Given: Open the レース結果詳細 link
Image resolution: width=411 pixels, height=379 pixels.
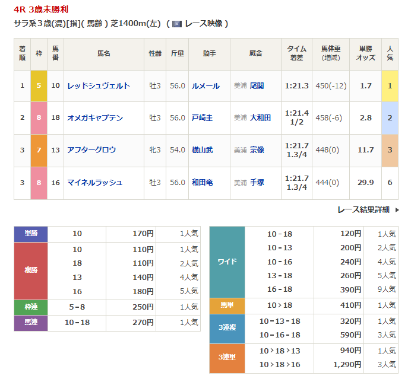Looking at the screenshot, I should point(363,209).
